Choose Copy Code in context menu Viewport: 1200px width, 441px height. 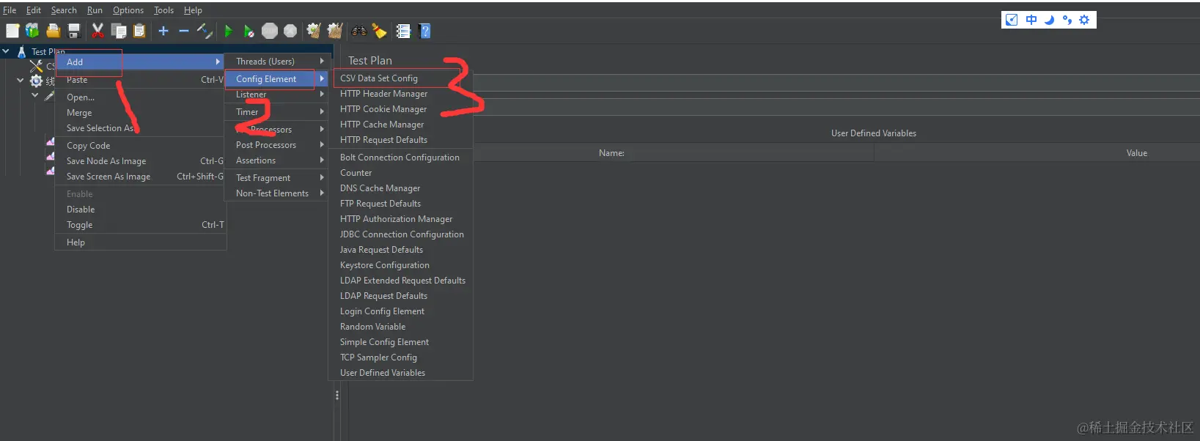point(141,146)
